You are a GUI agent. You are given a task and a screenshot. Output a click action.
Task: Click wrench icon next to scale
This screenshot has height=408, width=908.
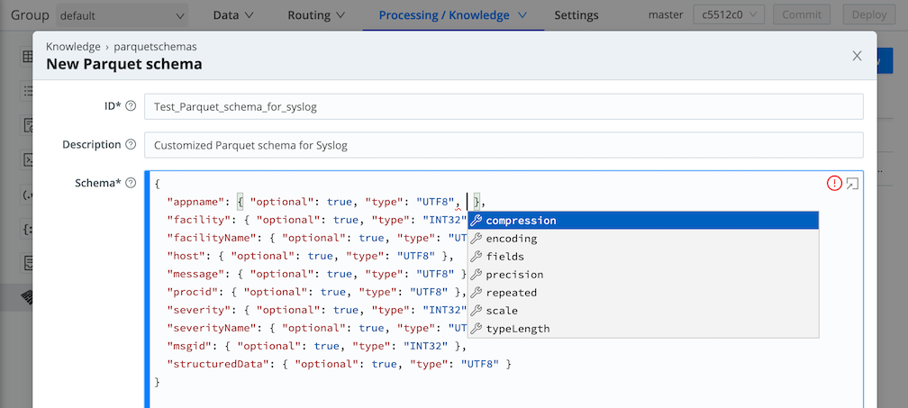(x=476, y=311)
